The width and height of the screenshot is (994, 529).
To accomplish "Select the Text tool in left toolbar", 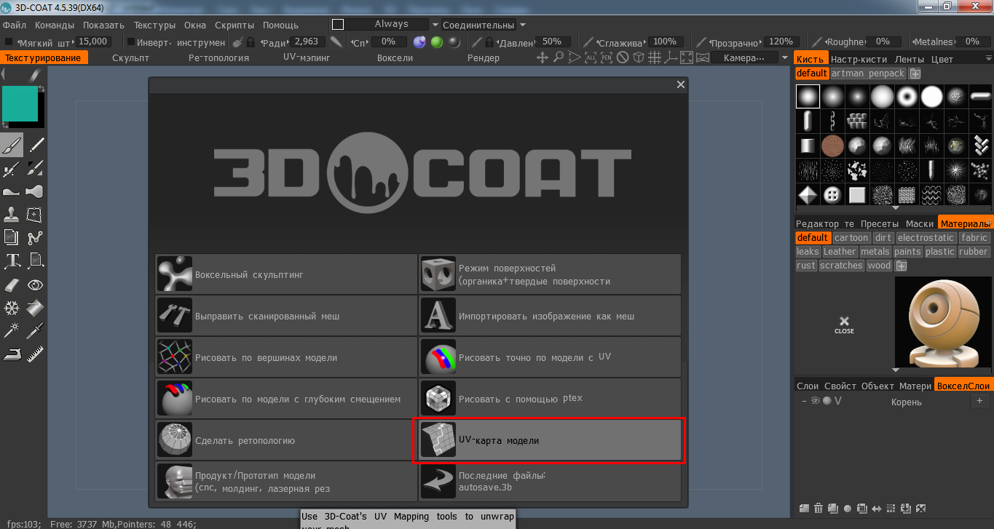I will pyautogui.click(x=12, y=260).
